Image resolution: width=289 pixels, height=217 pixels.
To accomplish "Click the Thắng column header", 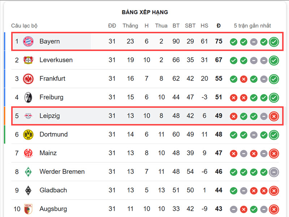I will pyautogui.click(x=130, y=26).
